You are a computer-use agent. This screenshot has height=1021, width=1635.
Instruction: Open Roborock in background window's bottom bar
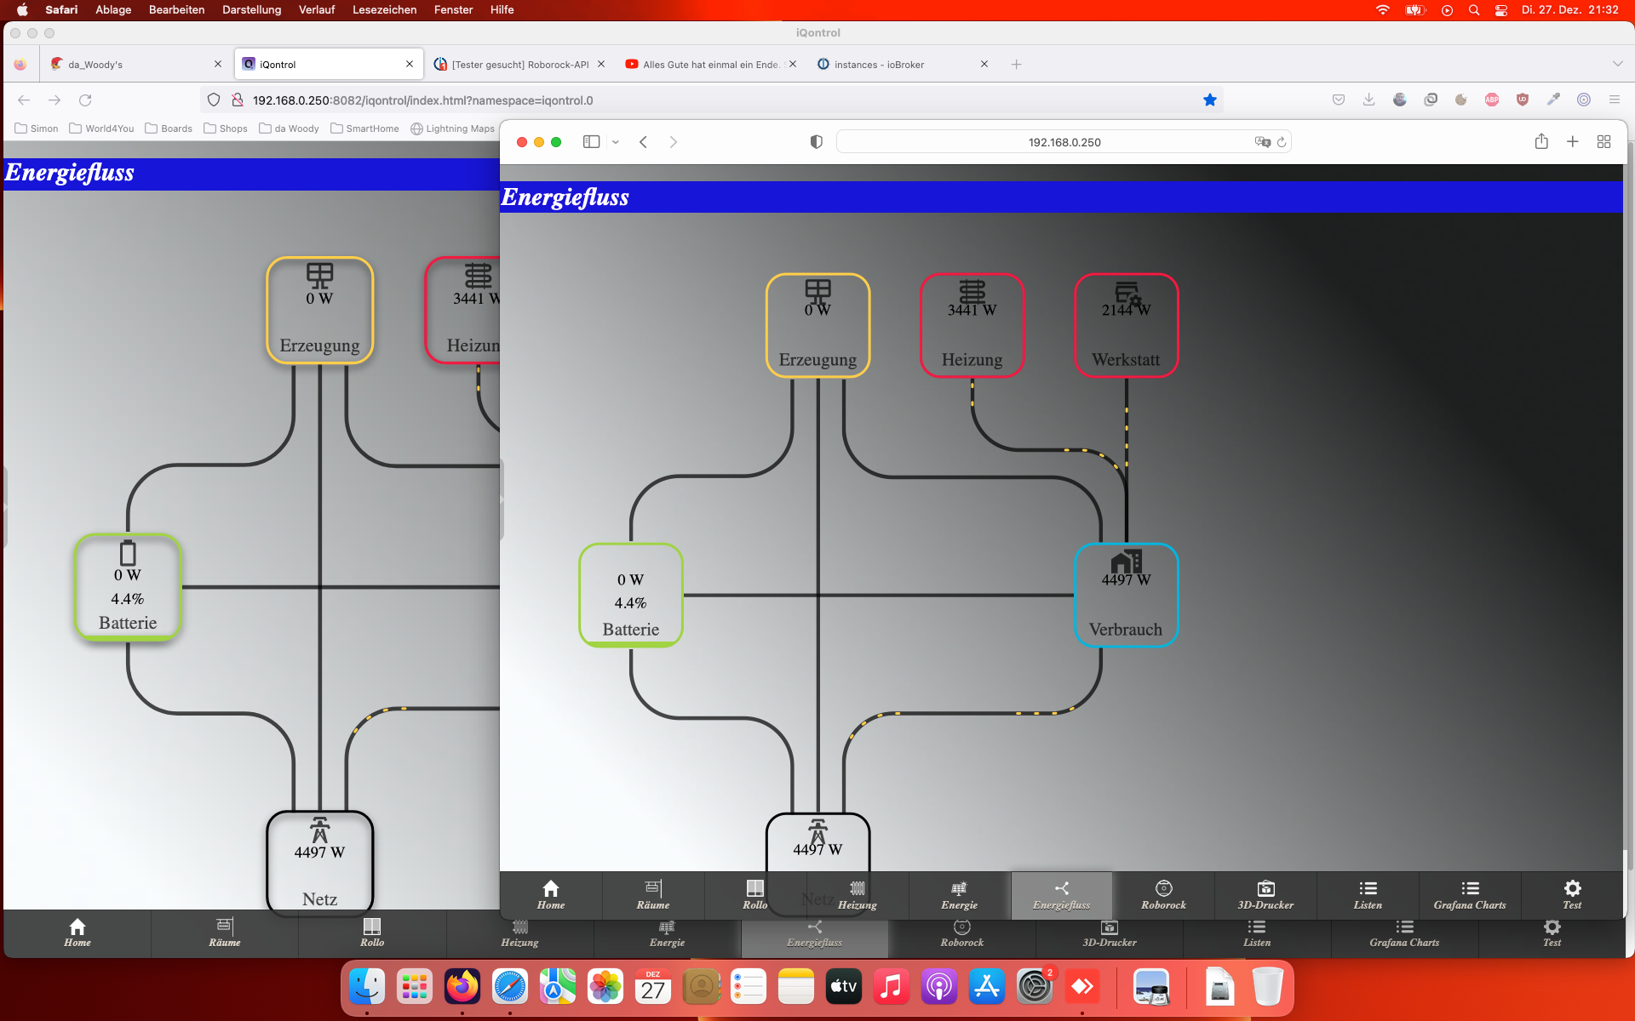(962, 938)
